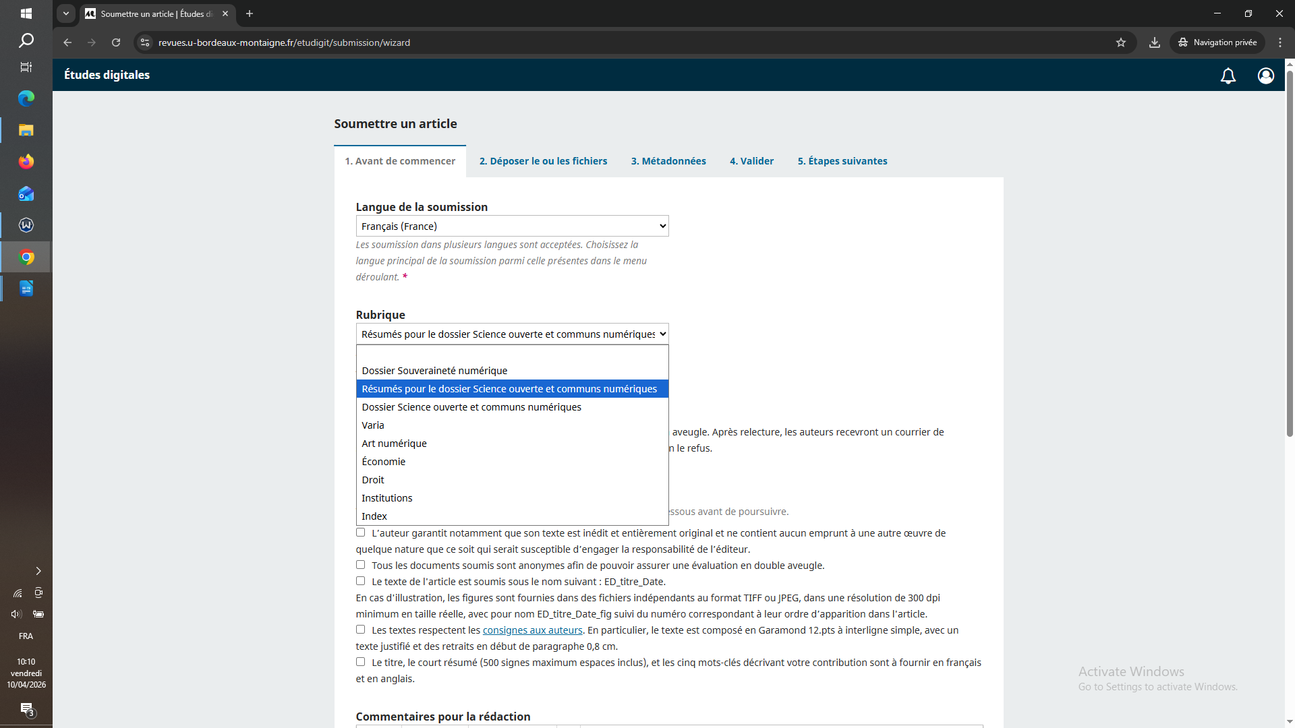Tick the anonymous documents checkbox
Image resolution: width=1295 pixels, height=728 pixels.
click(361, 565)
